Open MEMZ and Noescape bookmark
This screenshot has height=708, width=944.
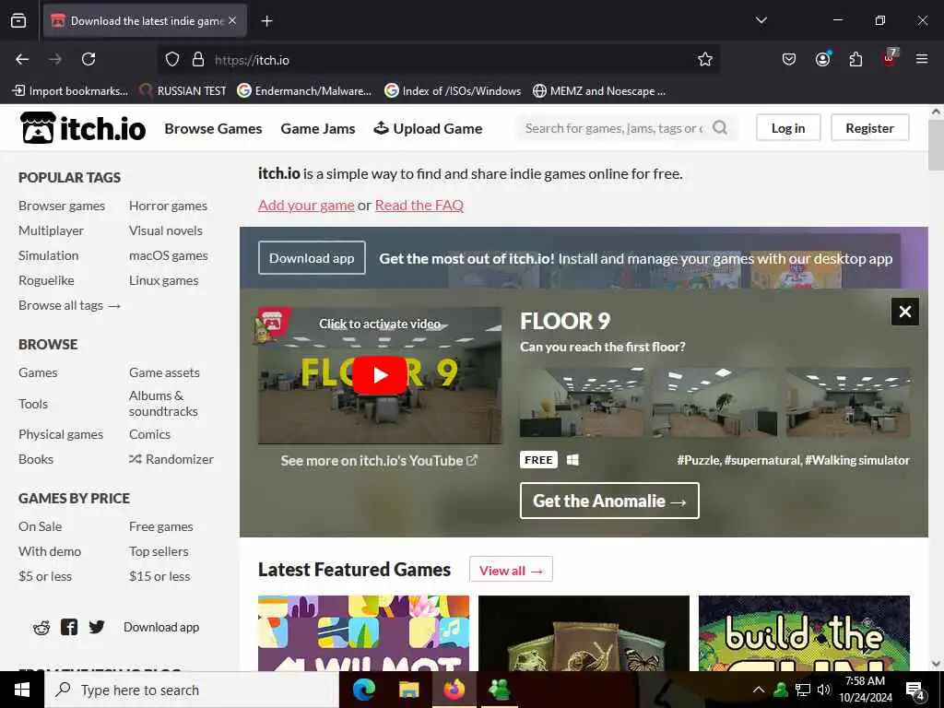coord(599,91)
